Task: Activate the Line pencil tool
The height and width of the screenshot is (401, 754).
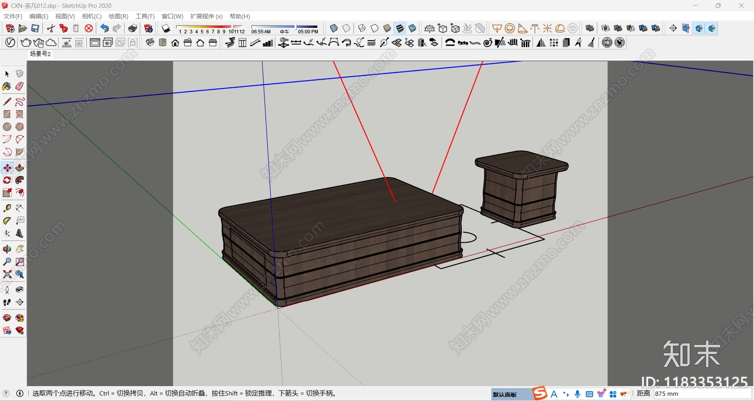Action: 7,102
